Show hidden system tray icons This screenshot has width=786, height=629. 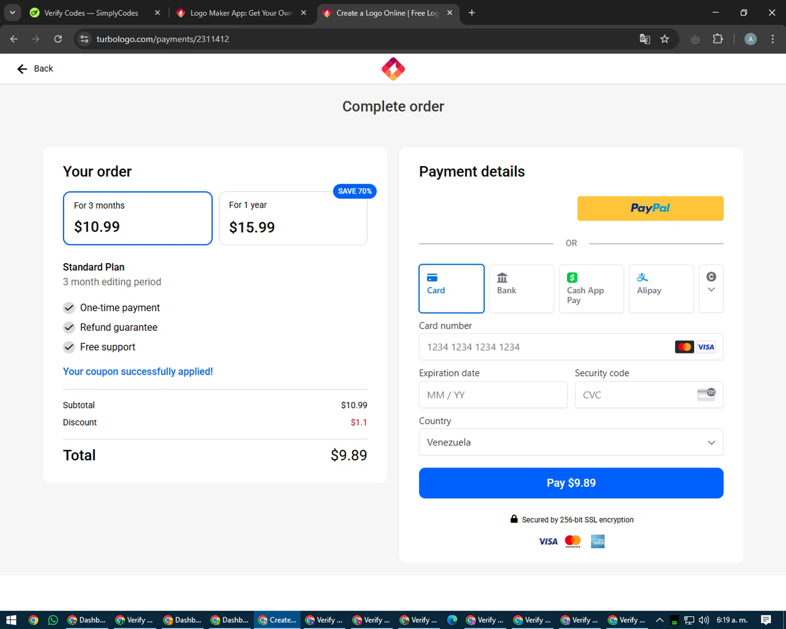[660, 620]
